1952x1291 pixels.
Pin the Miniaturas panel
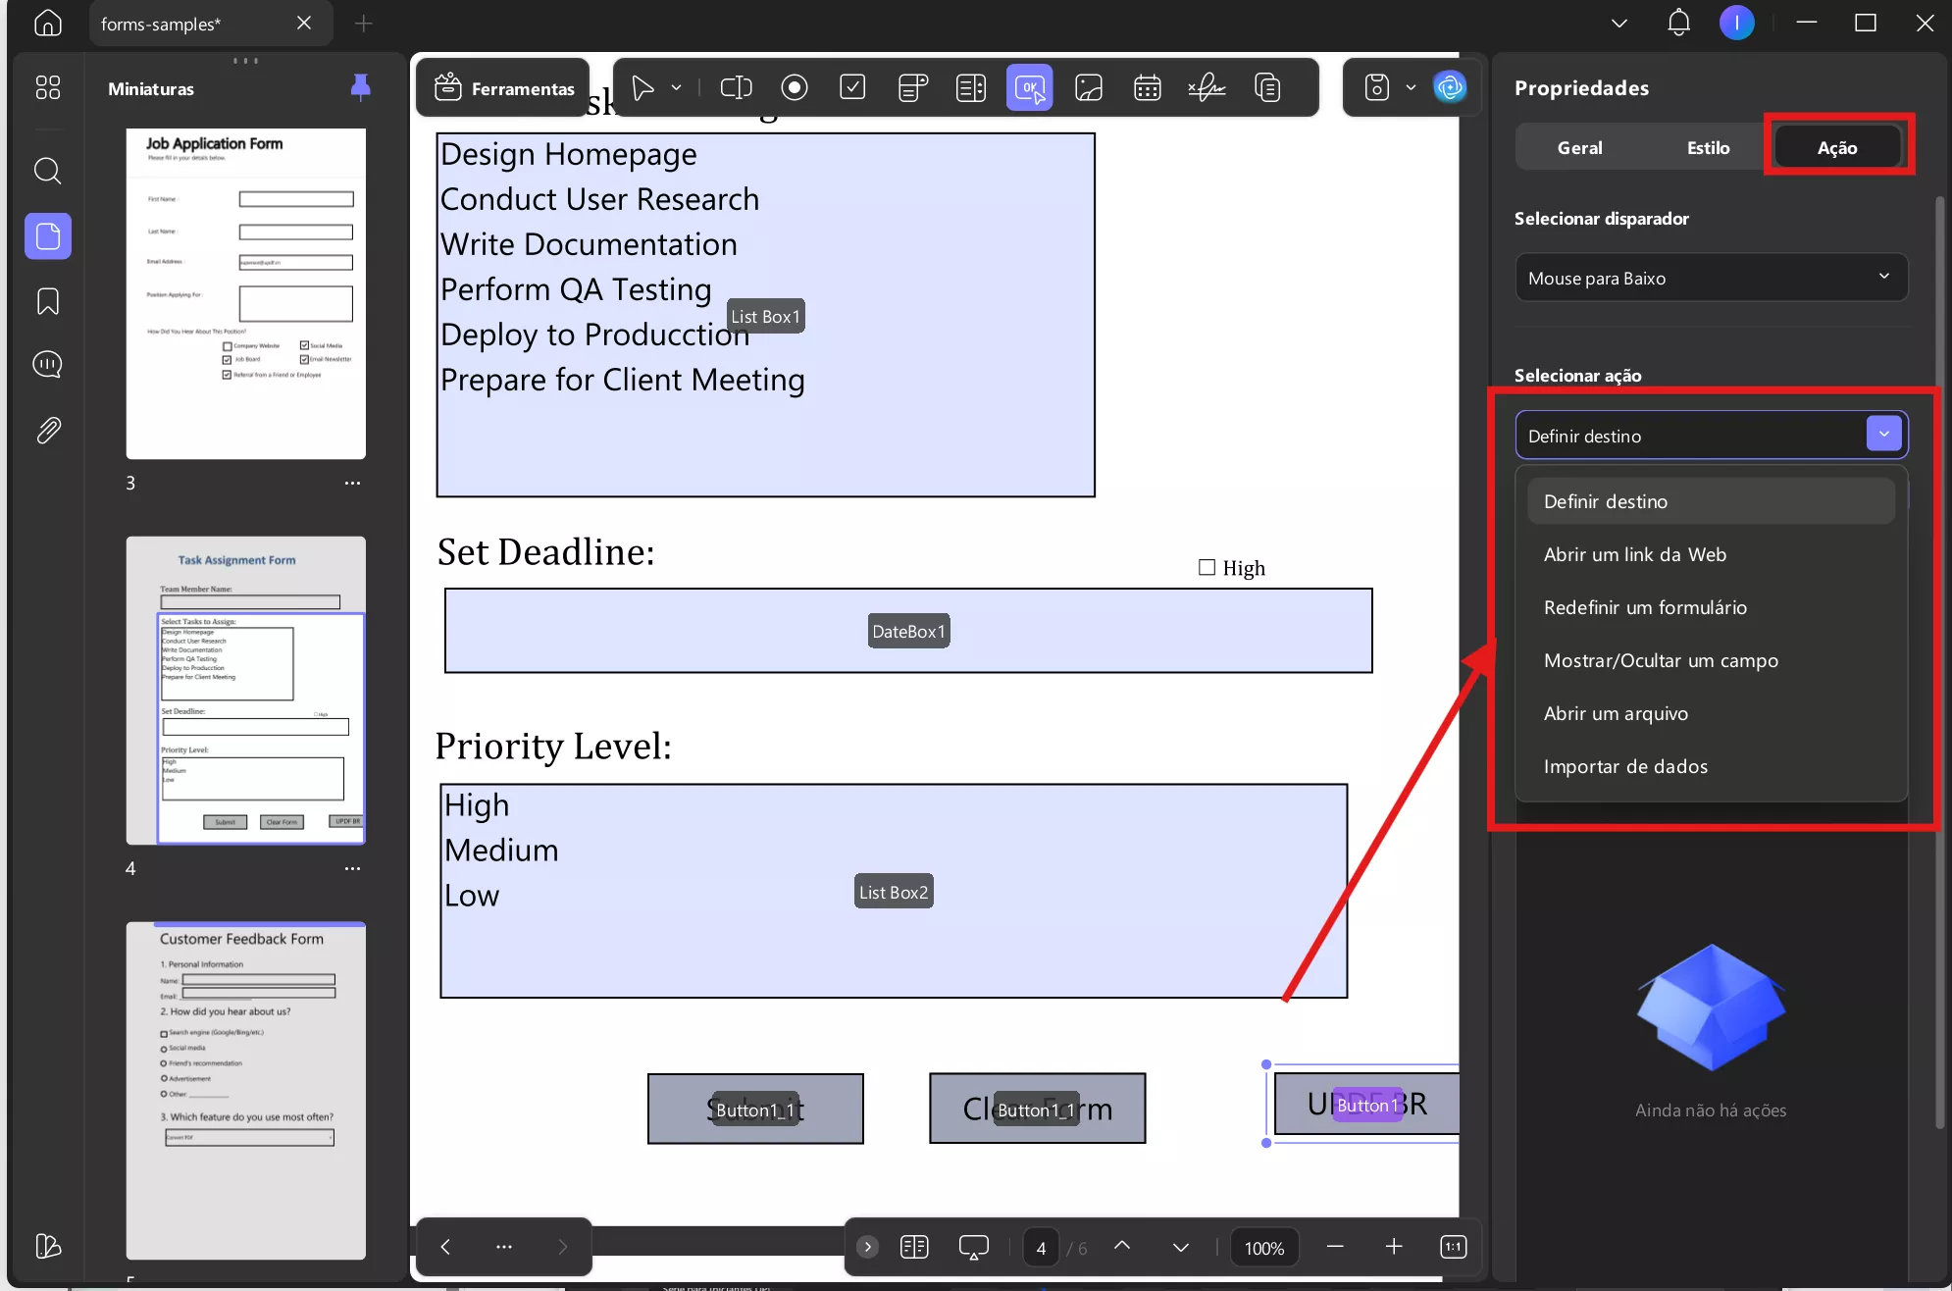(360, 87)
